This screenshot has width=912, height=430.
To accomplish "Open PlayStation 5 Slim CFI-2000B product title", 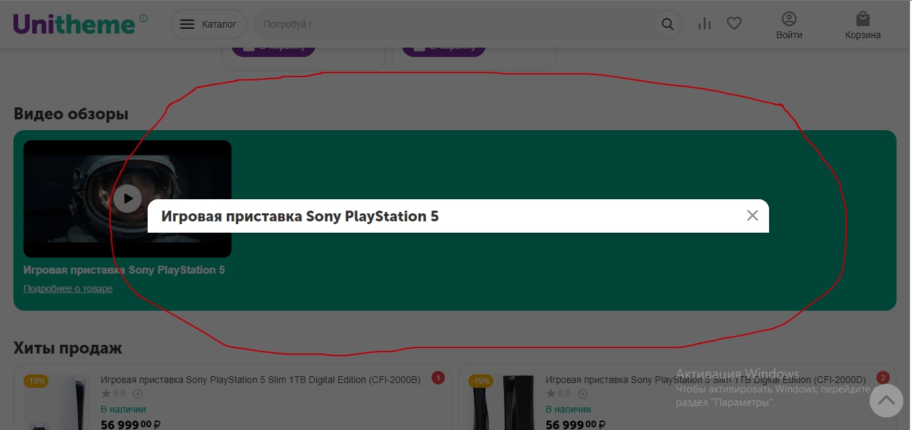I will pyautogui.click(x=260, y=380).
